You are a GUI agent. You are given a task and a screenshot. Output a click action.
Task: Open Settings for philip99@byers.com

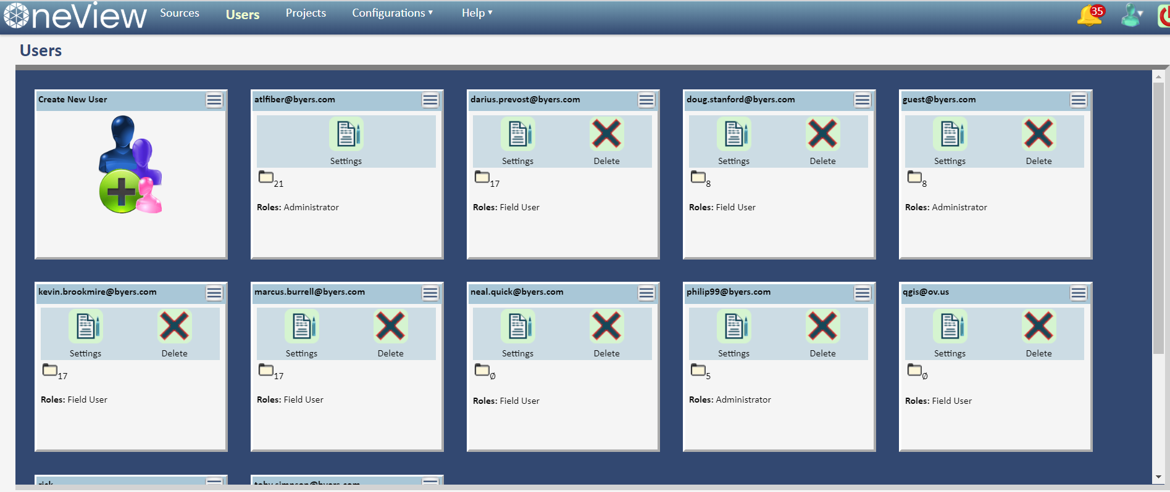[x=733, y=327]
